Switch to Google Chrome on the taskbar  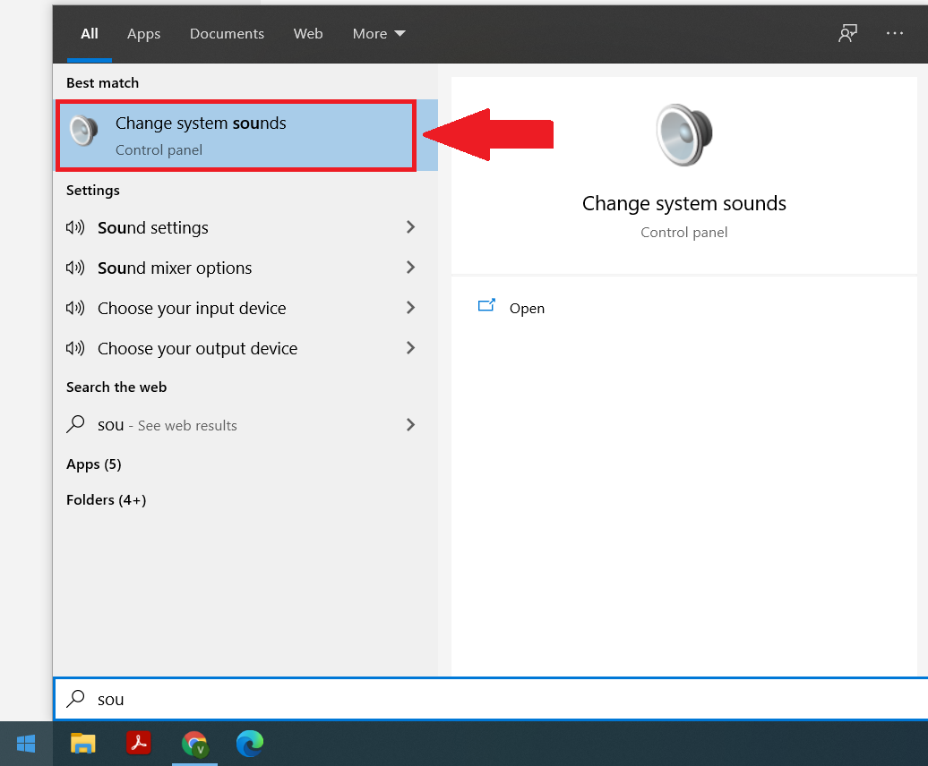[194, 744]
